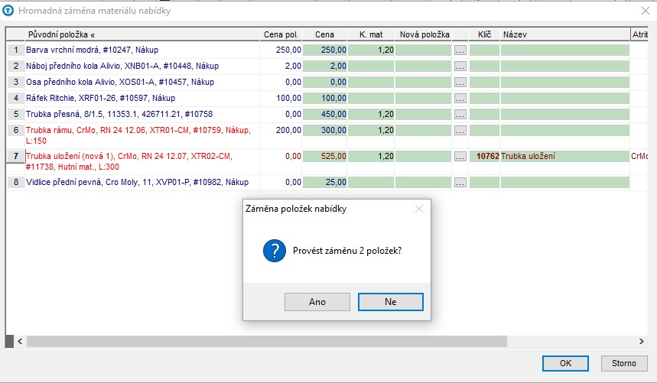Image resolution: width=657 pixels, height=383 pixels.
Task: Click Cena cell 525,00 in row 7
Action: click(x=325, y=156)
